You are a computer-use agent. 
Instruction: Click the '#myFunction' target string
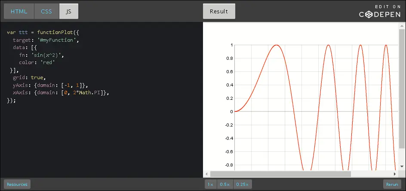57,40
